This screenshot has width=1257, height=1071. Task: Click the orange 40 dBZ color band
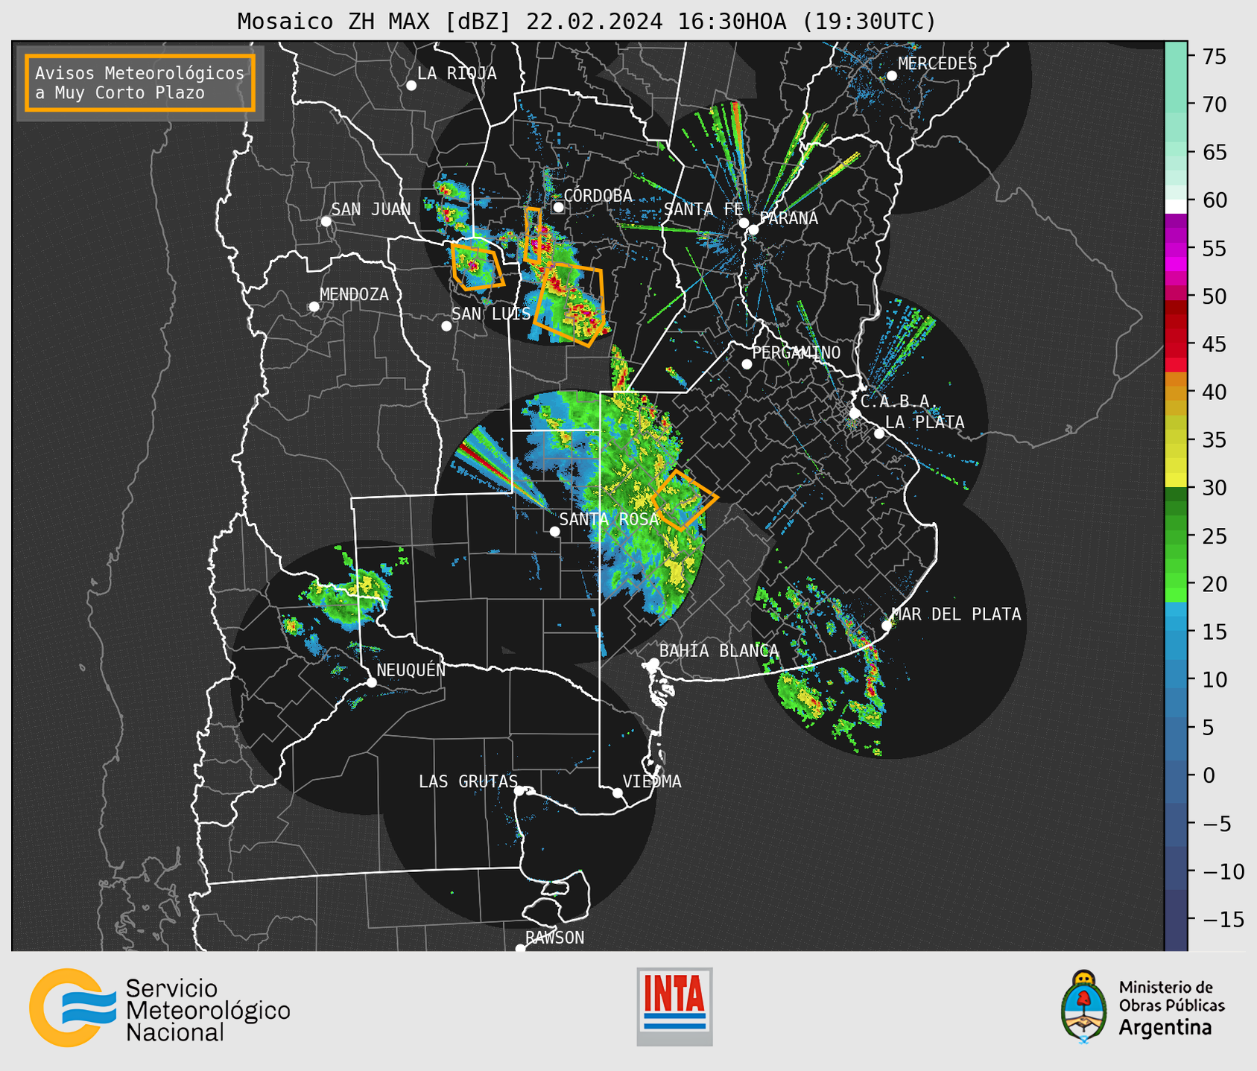tap(1175, 393)
